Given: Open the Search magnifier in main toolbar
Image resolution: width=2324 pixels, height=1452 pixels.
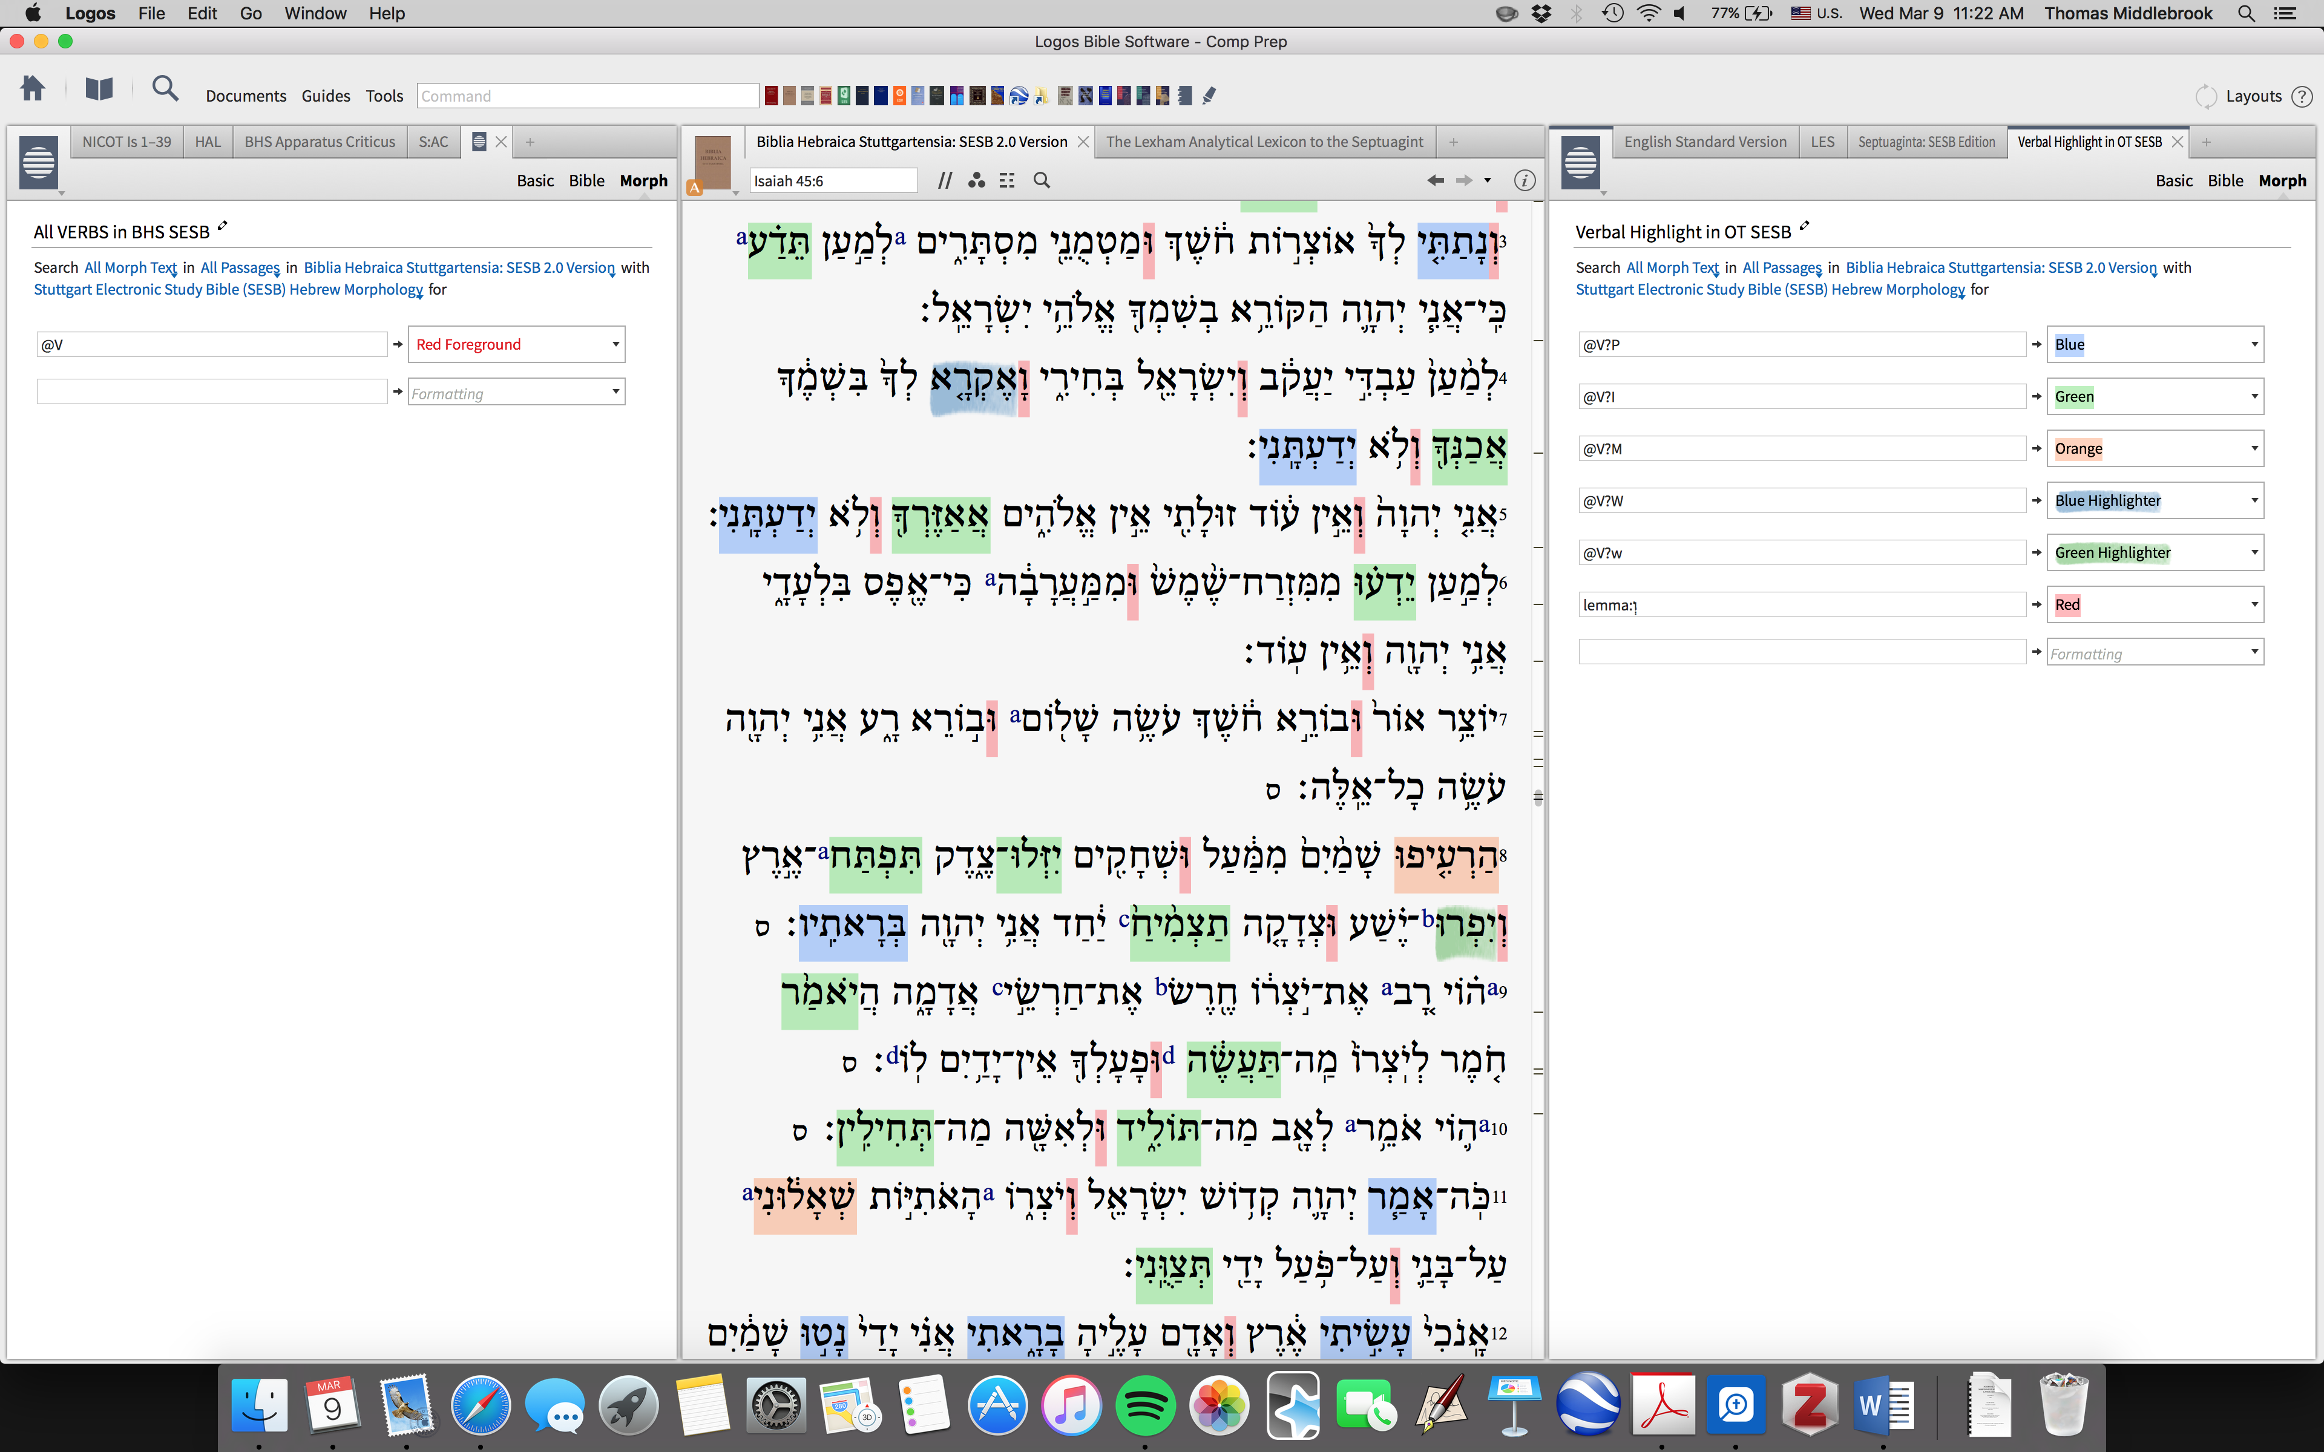Looking at the screenshot, I should point(165,90).
